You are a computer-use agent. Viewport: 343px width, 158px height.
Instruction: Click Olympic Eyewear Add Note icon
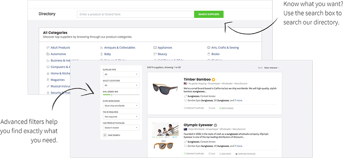(x=220, y=154)
